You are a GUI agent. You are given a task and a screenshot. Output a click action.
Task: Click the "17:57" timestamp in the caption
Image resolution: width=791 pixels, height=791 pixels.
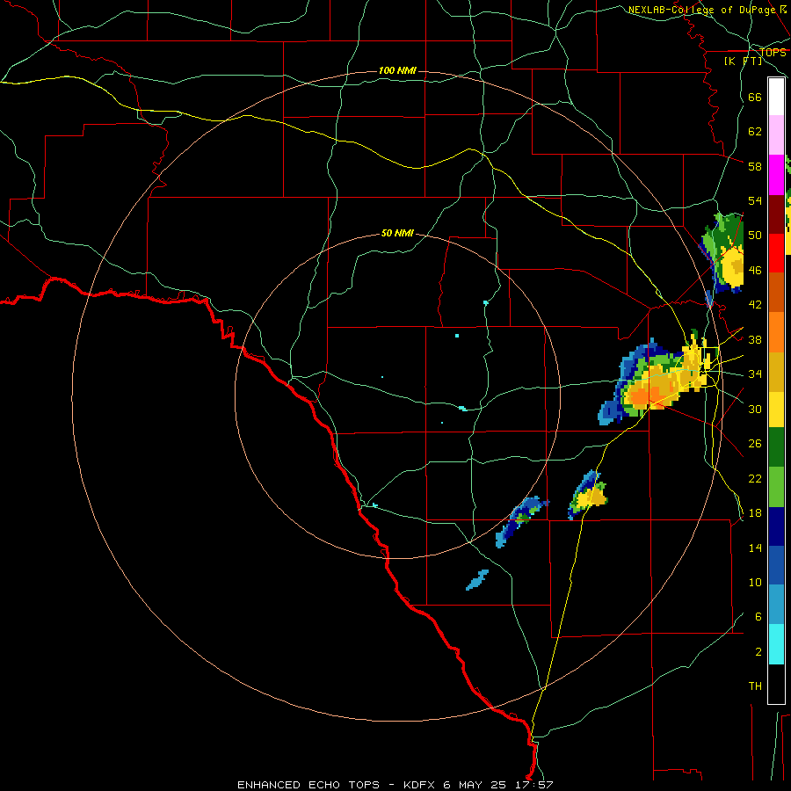coord(534,785)
